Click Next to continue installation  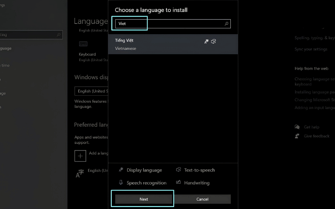(x=144, y=199)
